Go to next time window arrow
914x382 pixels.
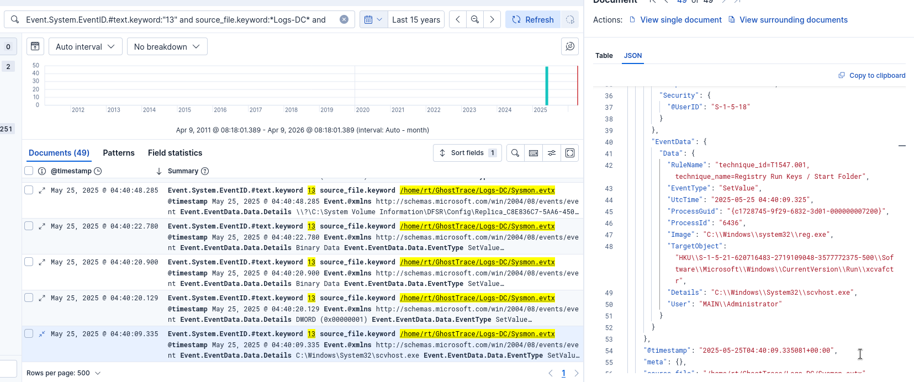[x=492, y=20]
